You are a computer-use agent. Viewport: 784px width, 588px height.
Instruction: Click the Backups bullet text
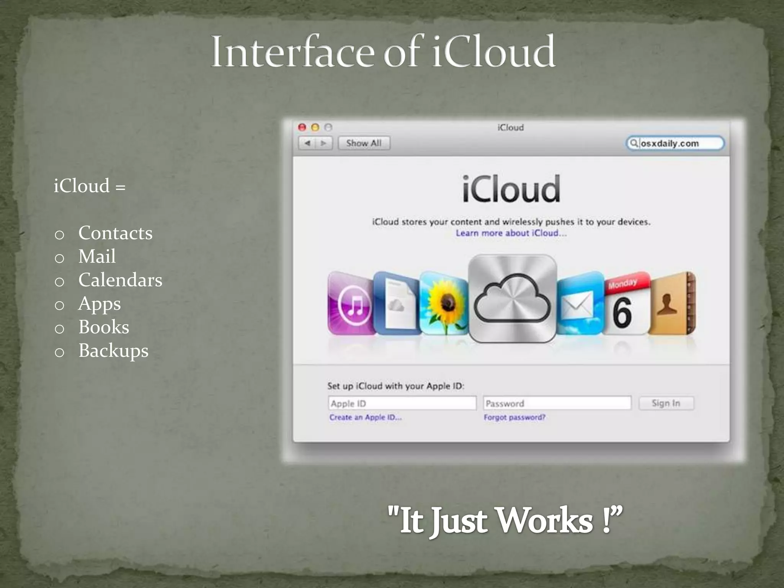[x=113, y=351]
